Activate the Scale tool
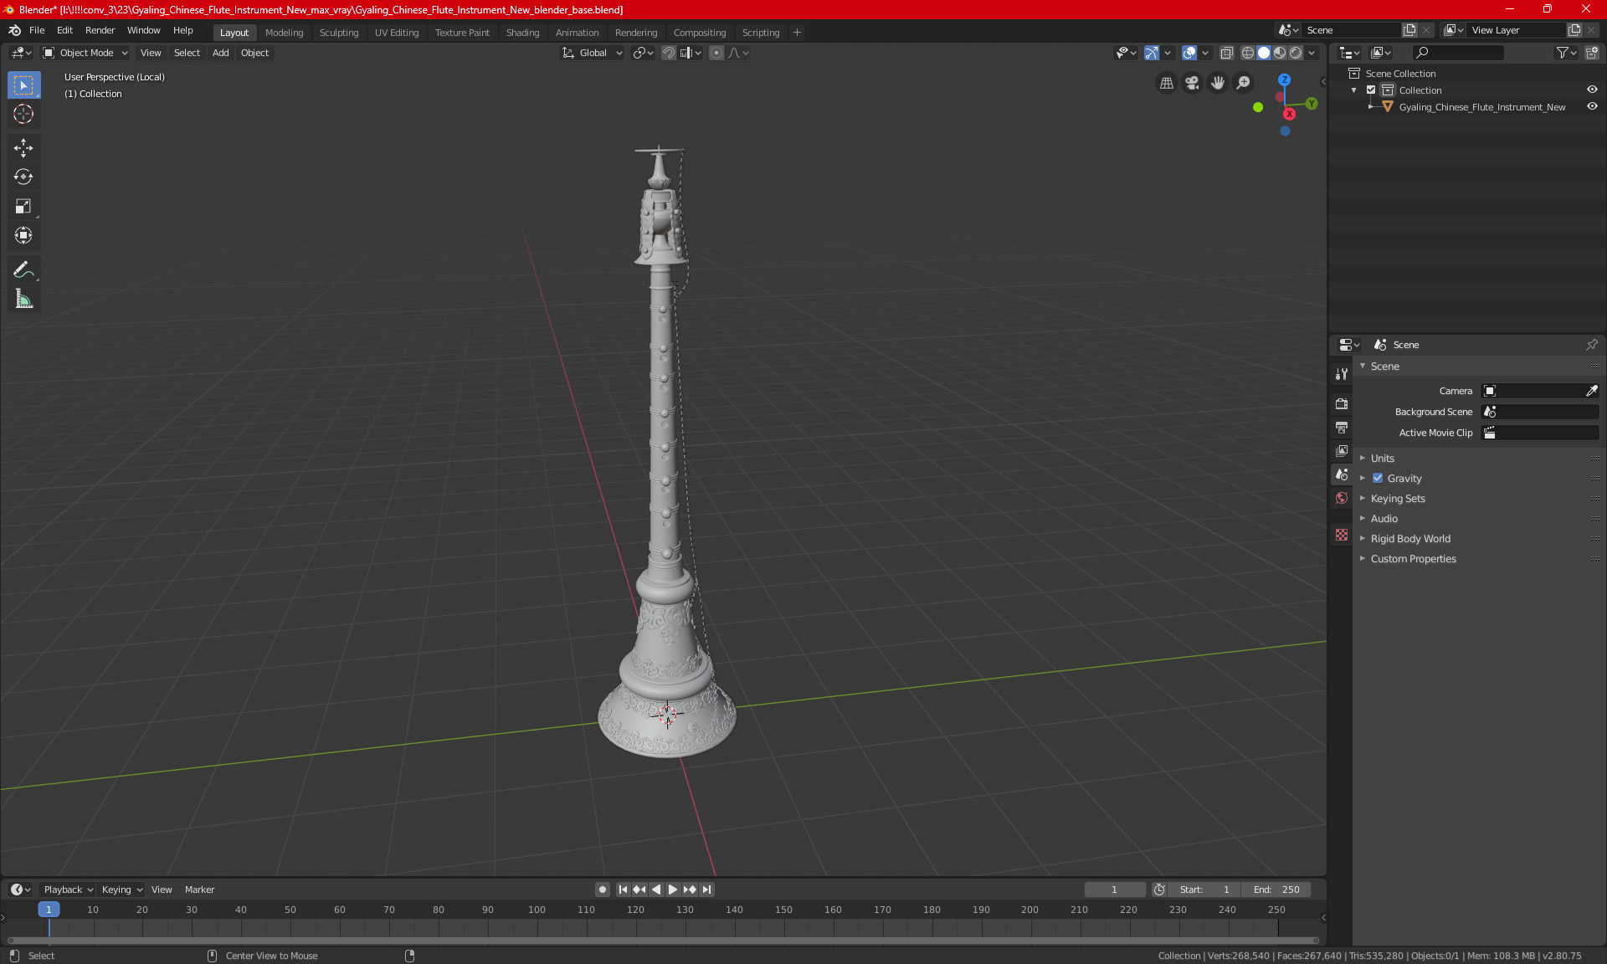 [x=23, y=207]
